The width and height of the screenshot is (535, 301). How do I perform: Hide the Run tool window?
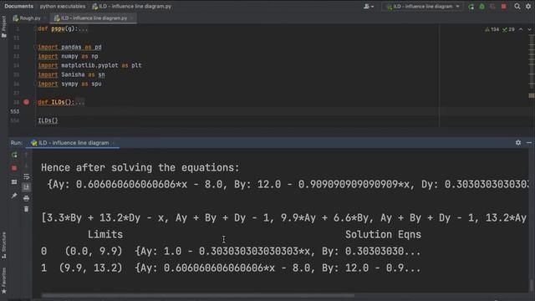coord(529,143)
